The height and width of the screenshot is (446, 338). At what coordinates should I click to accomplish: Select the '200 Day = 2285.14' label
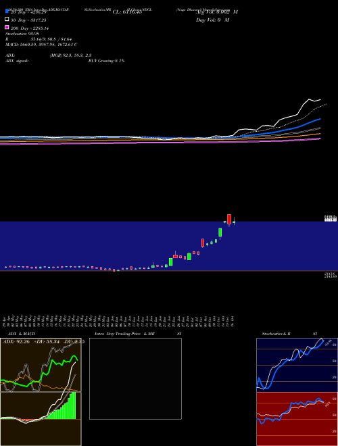(x=30, y=28)
